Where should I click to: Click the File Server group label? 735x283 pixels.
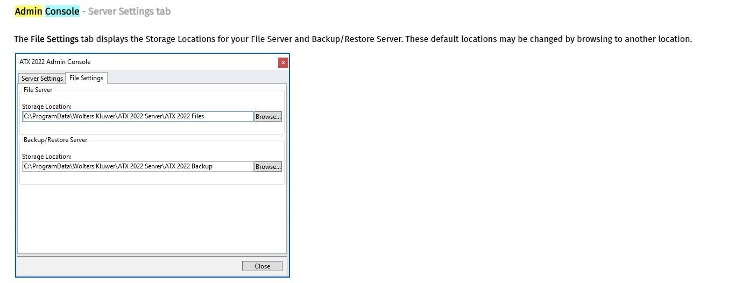[38, 90]
